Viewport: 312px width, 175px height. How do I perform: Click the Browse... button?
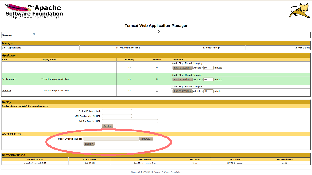[146, 139]
